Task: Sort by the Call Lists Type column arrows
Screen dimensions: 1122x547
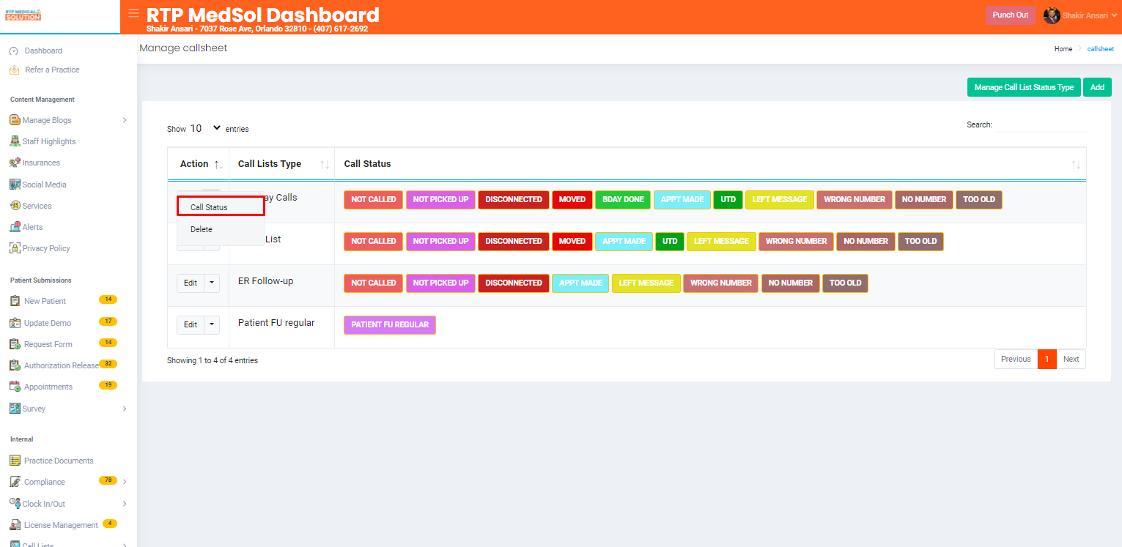Action: coord(325,165)
